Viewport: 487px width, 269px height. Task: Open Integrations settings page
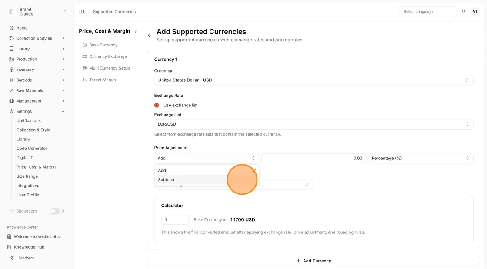28,186
